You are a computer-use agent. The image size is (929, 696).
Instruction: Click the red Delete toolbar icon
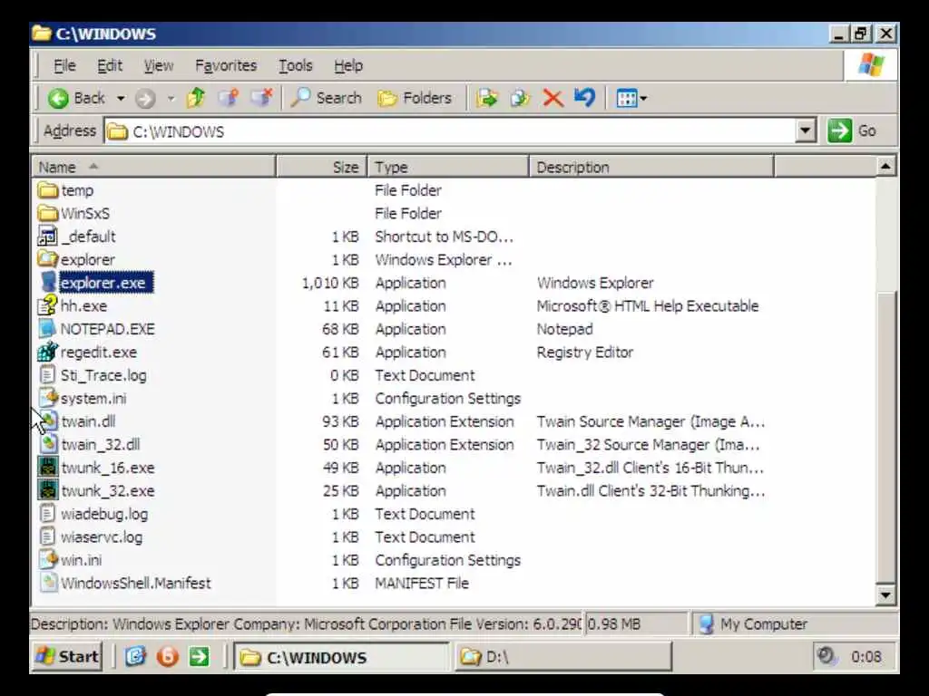(553, 98)
